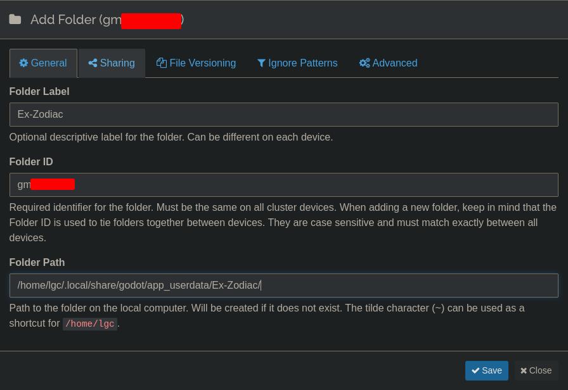This screenshot has height=390, width=568.
Task: Open the Sharing tab
Action: pyautogui.click(x=112, y=63)
